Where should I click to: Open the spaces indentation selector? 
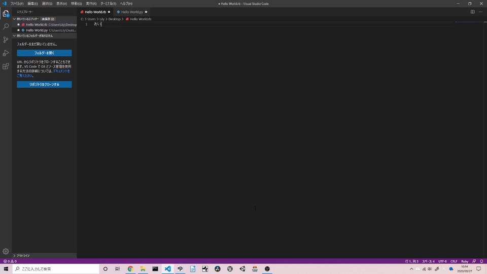point(428,261)
